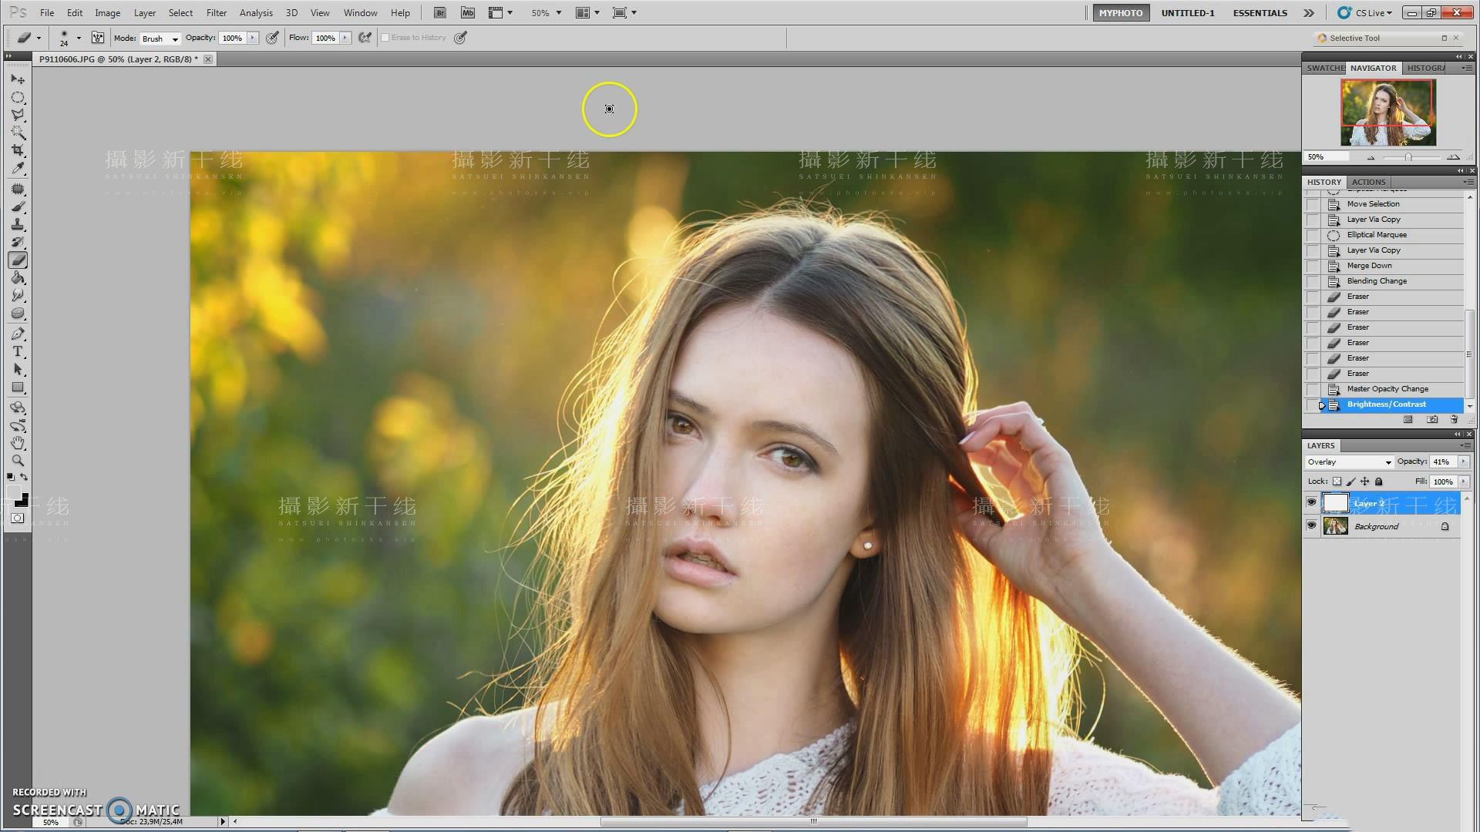Select the Pen tool
Screen dimensions: 1480x832
[18, 334]
